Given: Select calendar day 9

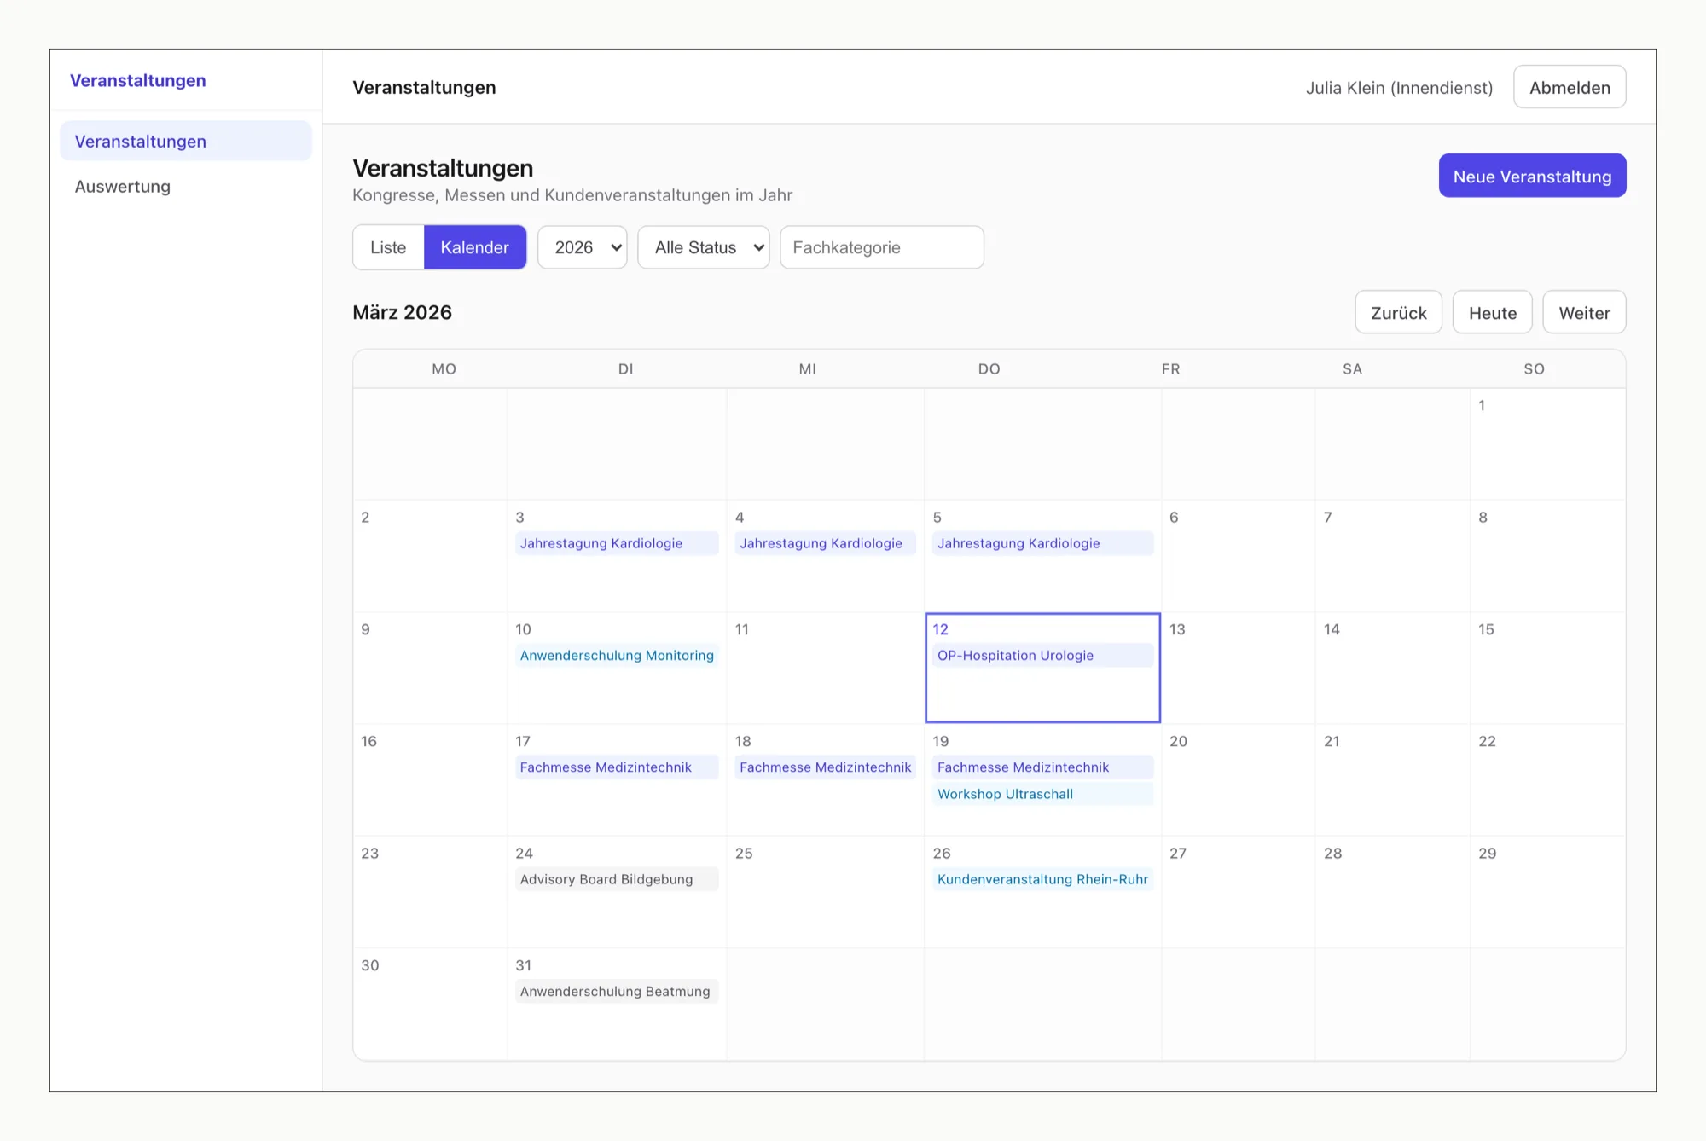Looking at the screenshot, I should [430, 668].
